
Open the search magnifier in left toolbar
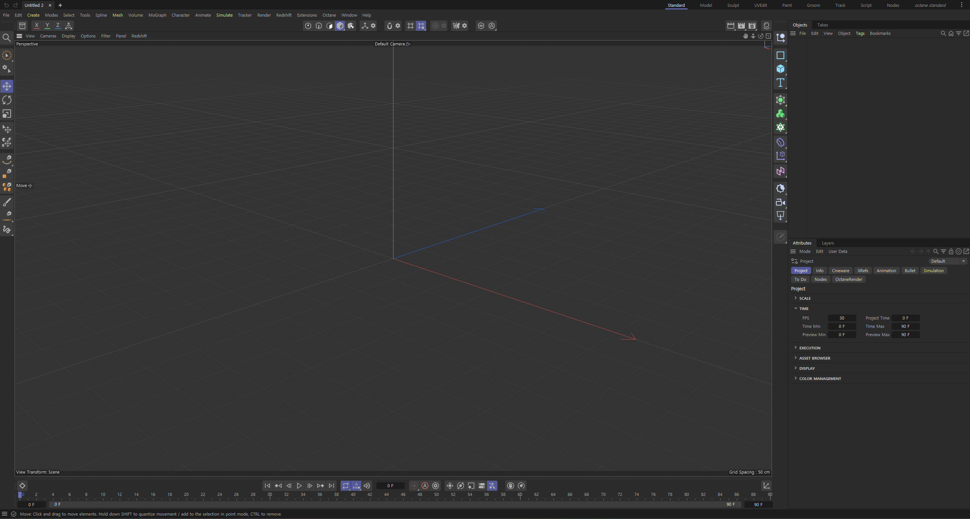click(x=6, y=37)
